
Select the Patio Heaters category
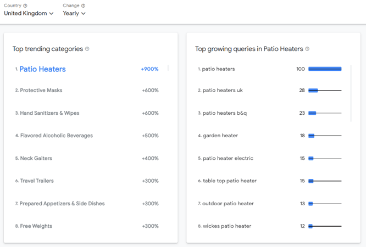[87, 69]
